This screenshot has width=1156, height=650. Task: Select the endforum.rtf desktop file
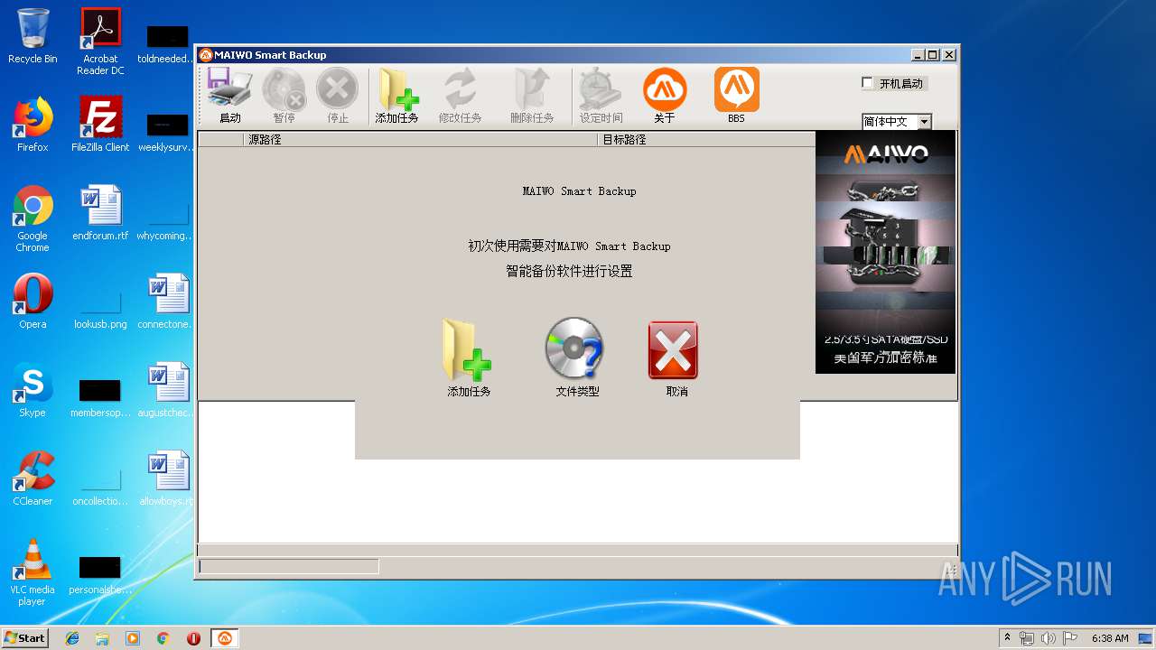pyautogui.click(x=100, y=213)
